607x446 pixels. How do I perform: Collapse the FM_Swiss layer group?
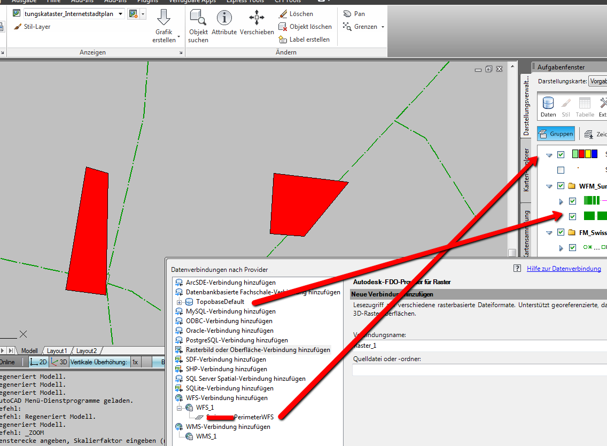(x=549, y=232)
